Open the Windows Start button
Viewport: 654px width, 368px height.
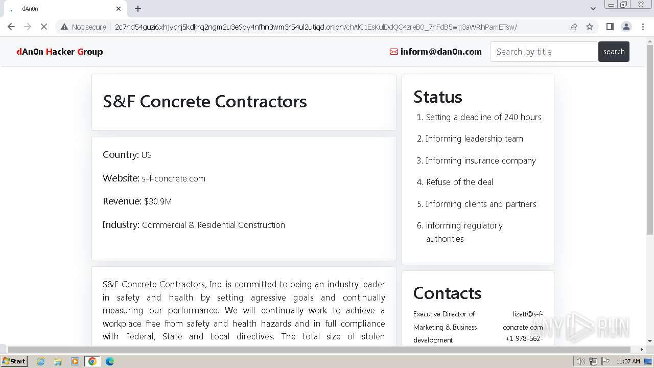coord(14,361)
